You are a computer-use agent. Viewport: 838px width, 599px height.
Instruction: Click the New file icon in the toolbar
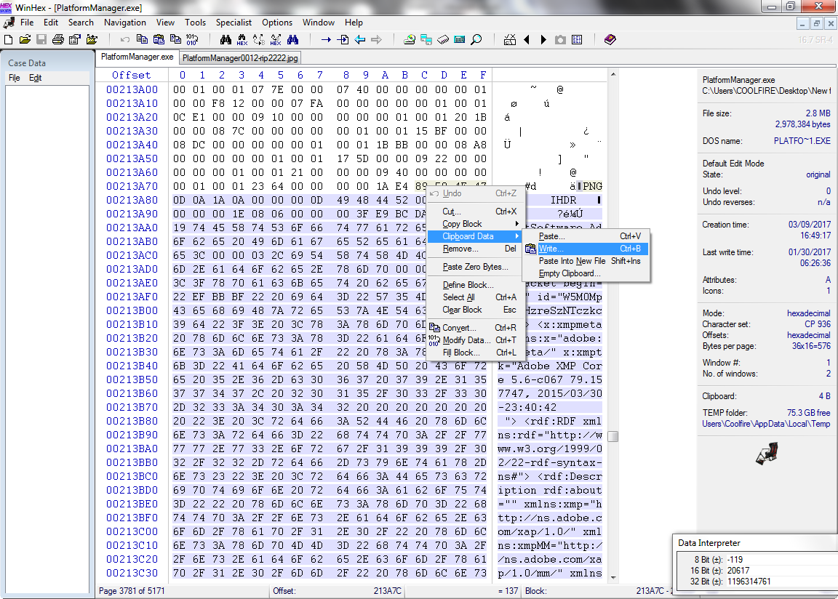point(8,39)
